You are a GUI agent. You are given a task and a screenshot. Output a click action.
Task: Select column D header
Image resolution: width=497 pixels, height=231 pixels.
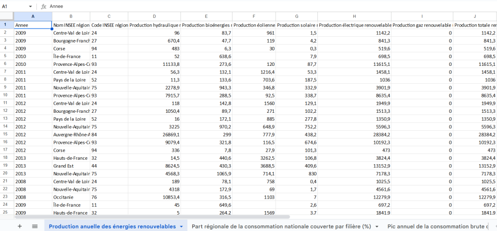click(x=154, y=16)
